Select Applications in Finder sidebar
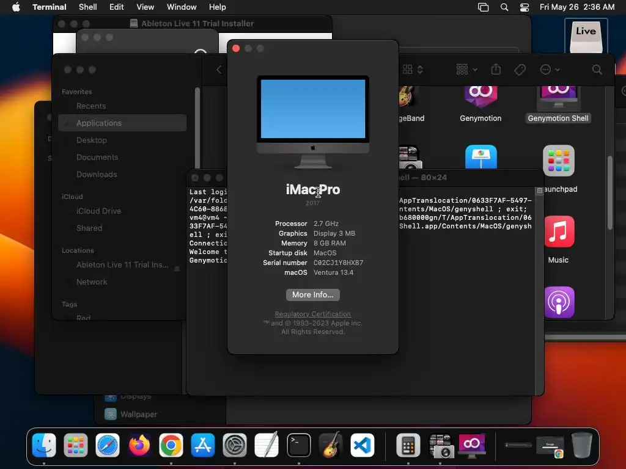The width and height of the screenshot is (626, 469). click(122, 123)
